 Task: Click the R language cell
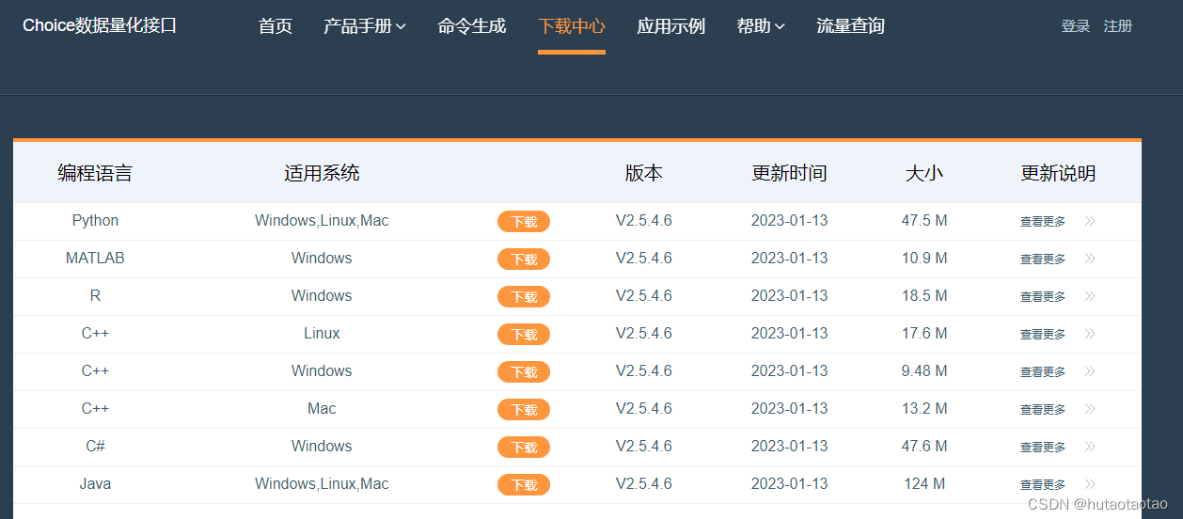(x=95, y=296)
